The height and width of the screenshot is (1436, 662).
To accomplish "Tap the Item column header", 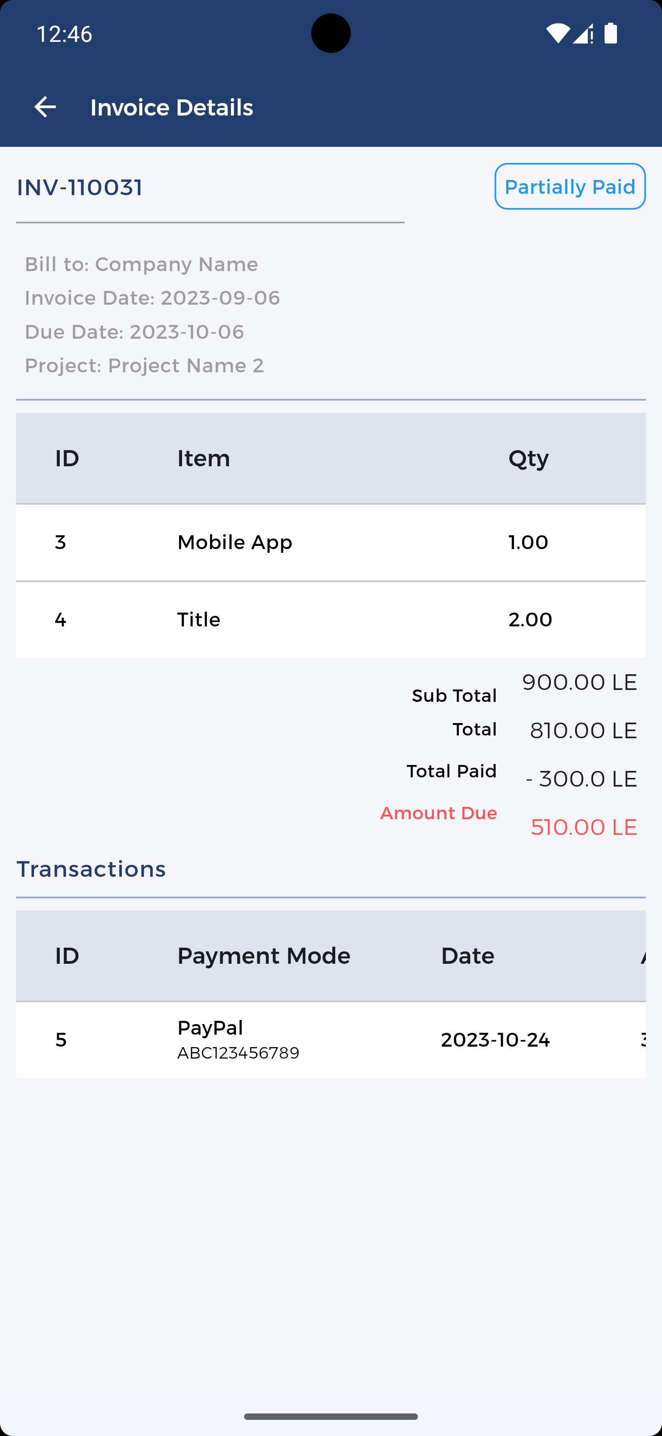I will (204, 459).
